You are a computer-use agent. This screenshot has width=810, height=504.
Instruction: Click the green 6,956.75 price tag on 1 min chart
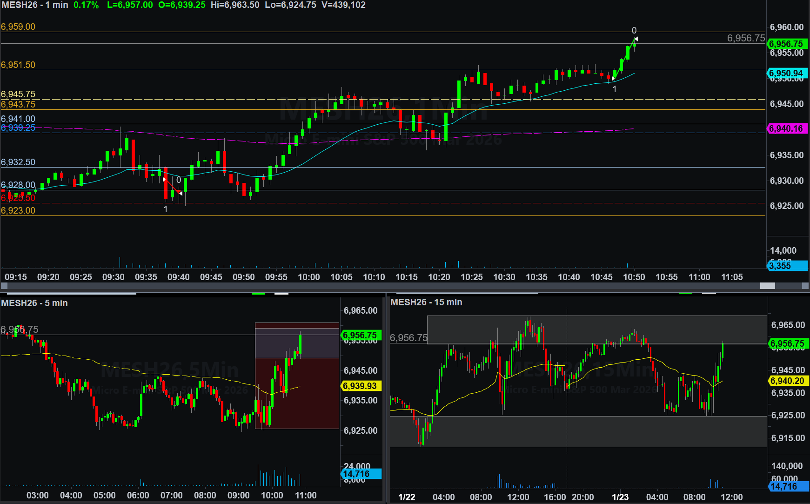click(x=786, y=44)
